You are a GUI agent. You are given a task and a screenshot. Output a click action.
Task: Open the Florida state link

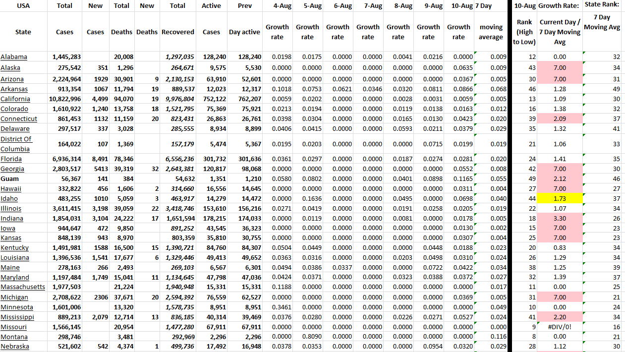coord(11,159)
